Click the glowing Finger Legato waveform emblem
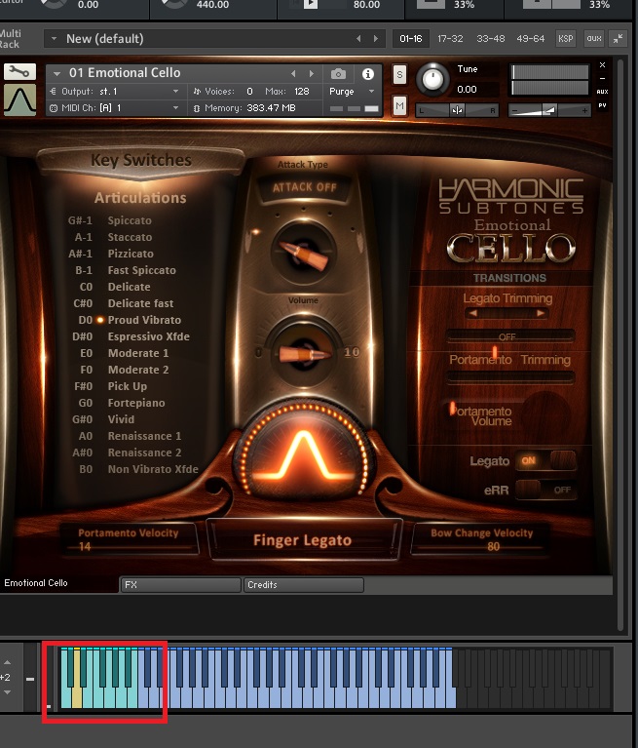This screenshot has width=638, height=748. [304, 453]
